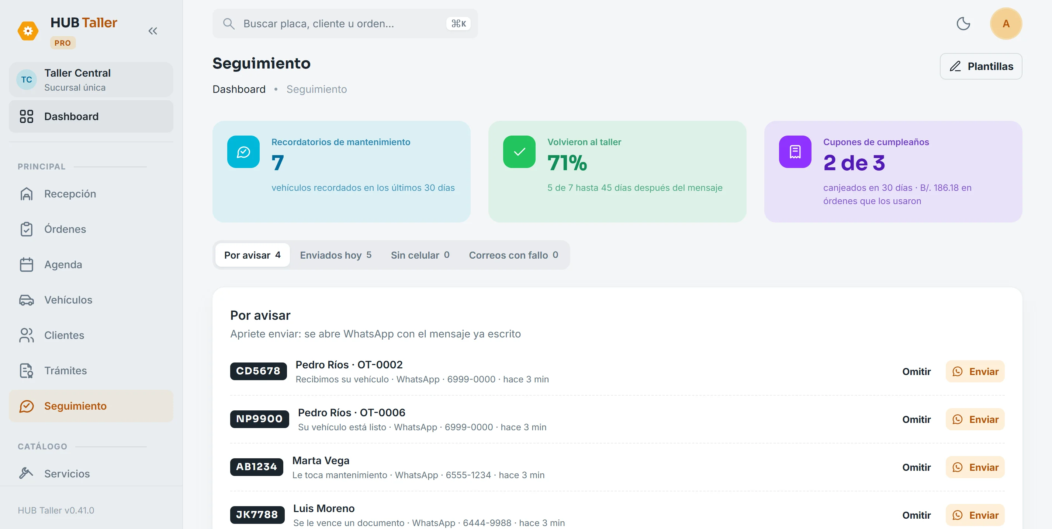Switch to the Enviados hoy tab
Image resolution: width=1052 pixels, height=529 pixels.
pyautogui.click(x=336, y=255)
